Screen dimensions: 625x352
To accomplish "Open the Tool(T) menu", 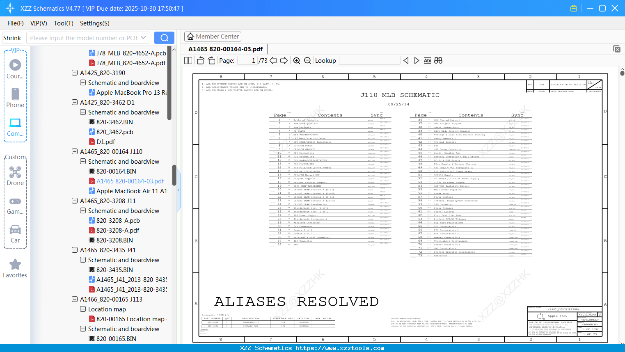I will pos(64,23).
